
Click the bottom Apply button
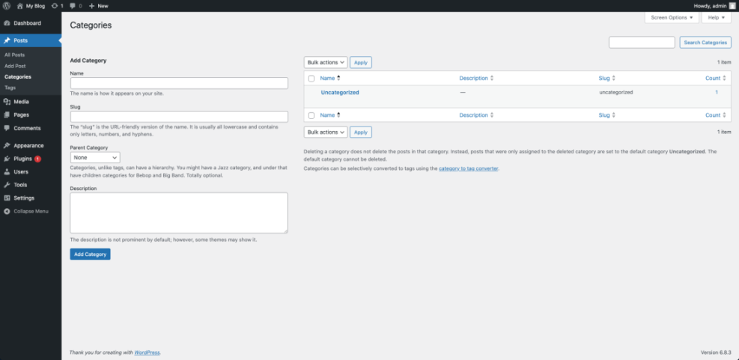[x=361, y=132]
